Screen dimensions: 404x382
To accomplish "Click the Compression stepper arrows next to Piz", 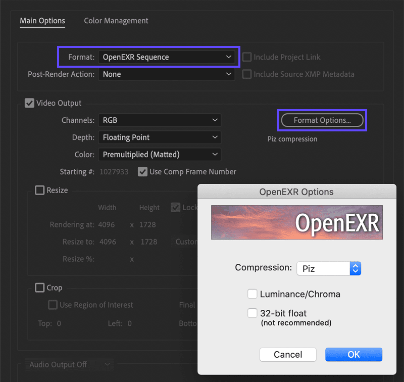I will (355, 268).
